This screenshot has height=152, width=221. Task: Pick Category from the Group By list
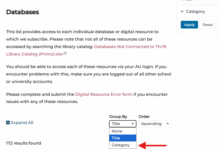coord(123,145)
